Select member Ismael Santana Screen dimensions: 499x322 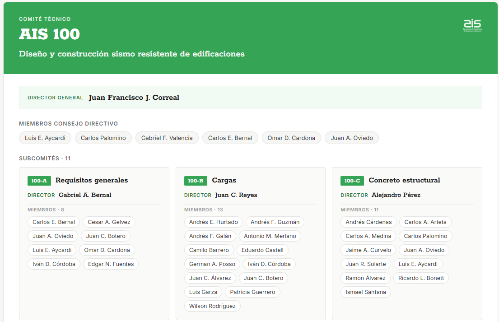pyautogui.click(x=366, y=292)
